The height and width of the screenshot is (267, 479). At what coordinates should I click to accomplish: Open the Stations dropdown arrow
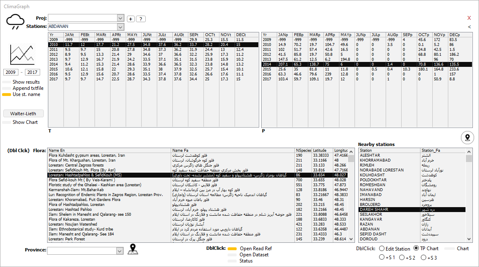click(x=120, y=27)
